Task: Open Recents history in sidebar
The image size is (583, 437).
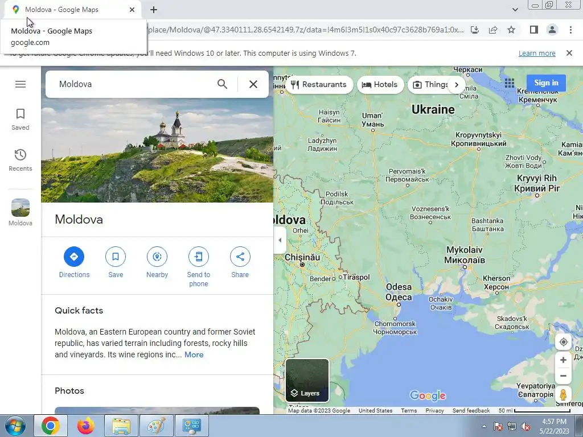Action: [20, 160]
